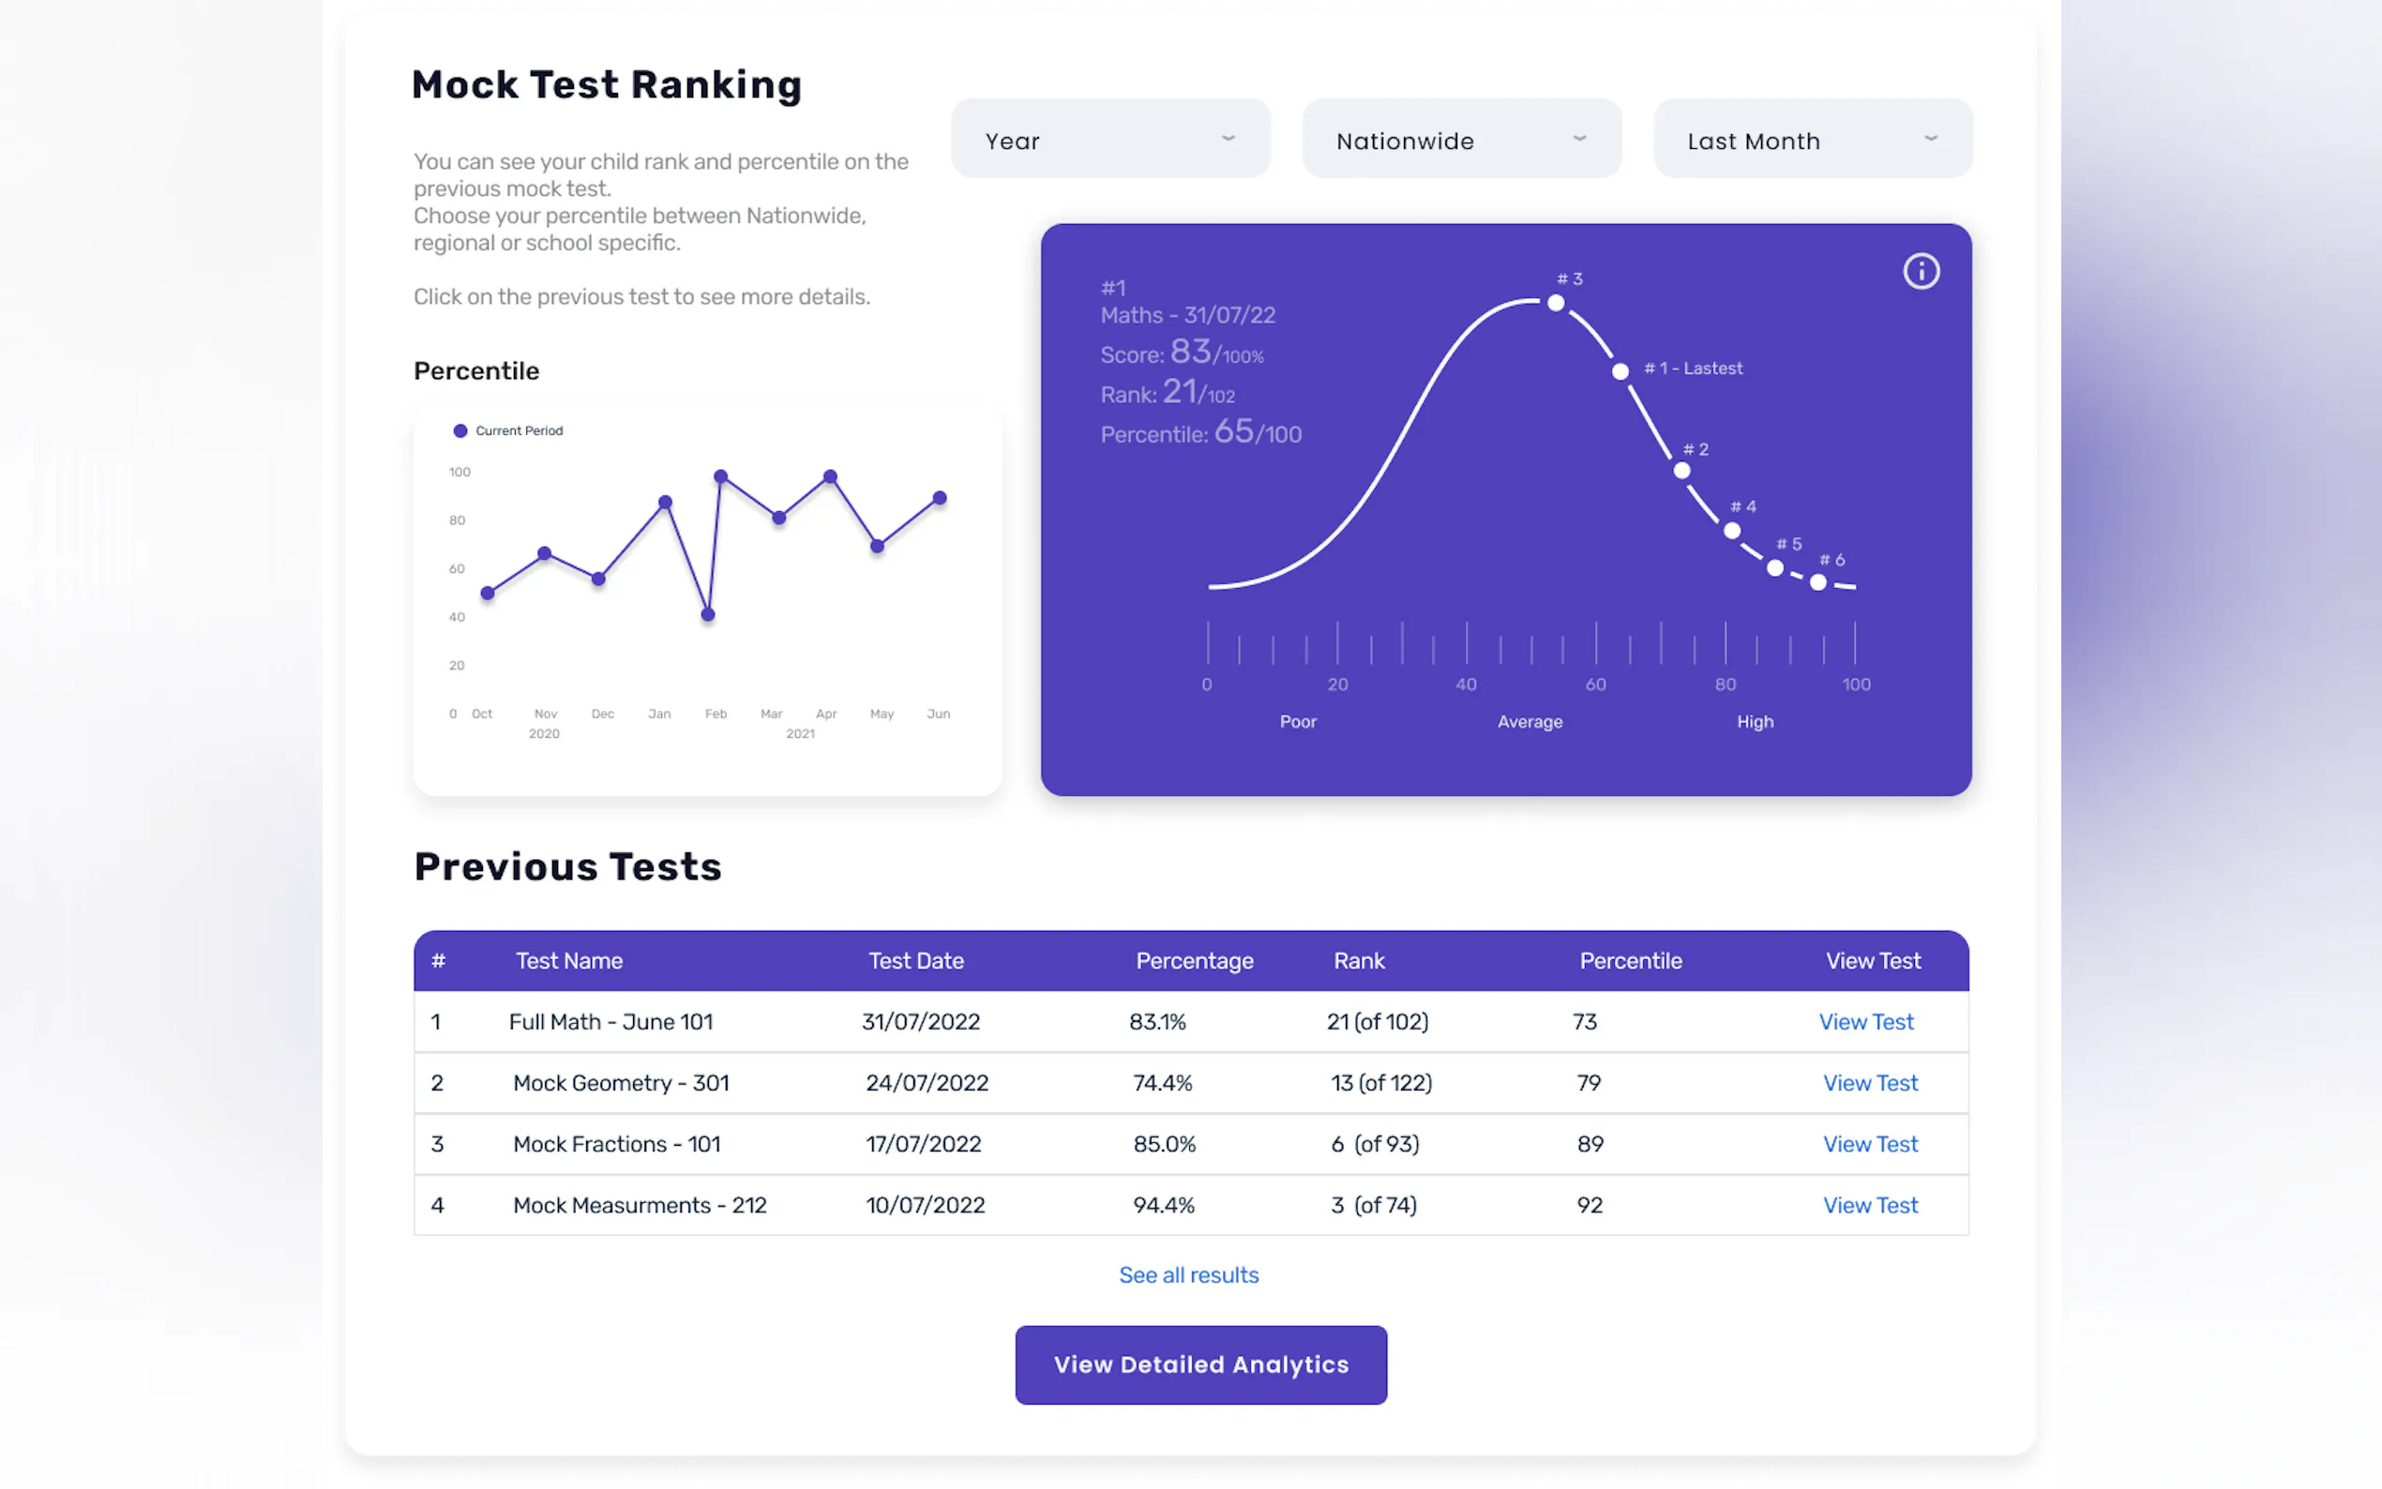This screenshot has height=1489, width=2382.
Task: Open the Year dropdown
Action: point(1109,140)
